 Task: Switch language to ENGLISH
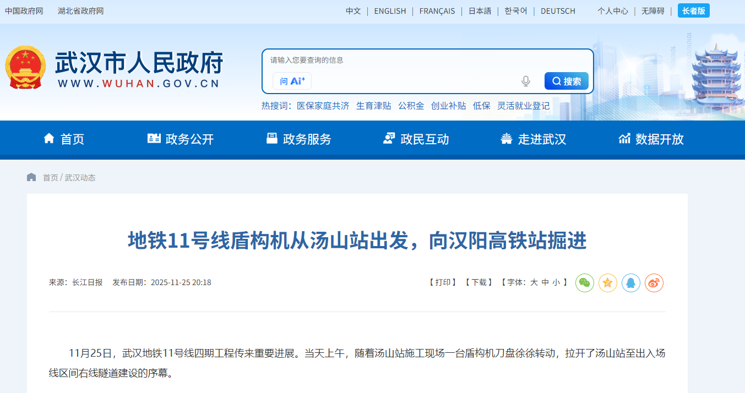pos(390,11)
